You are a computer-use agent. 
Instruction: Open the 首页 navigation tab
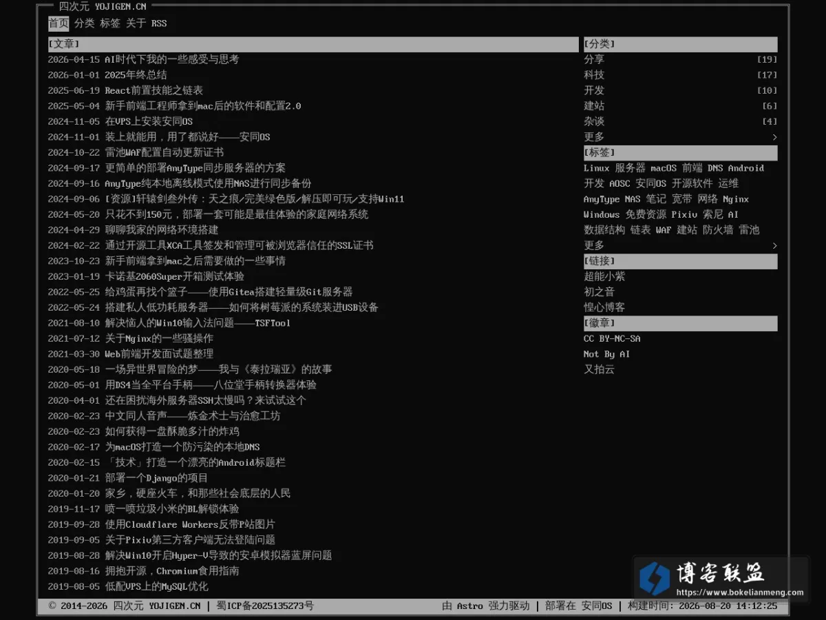pos(59,23)
